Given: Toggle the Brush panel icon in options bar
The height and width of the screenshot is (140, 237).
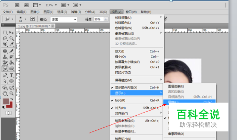Looking at the screenshot, I should pos(33,19).
